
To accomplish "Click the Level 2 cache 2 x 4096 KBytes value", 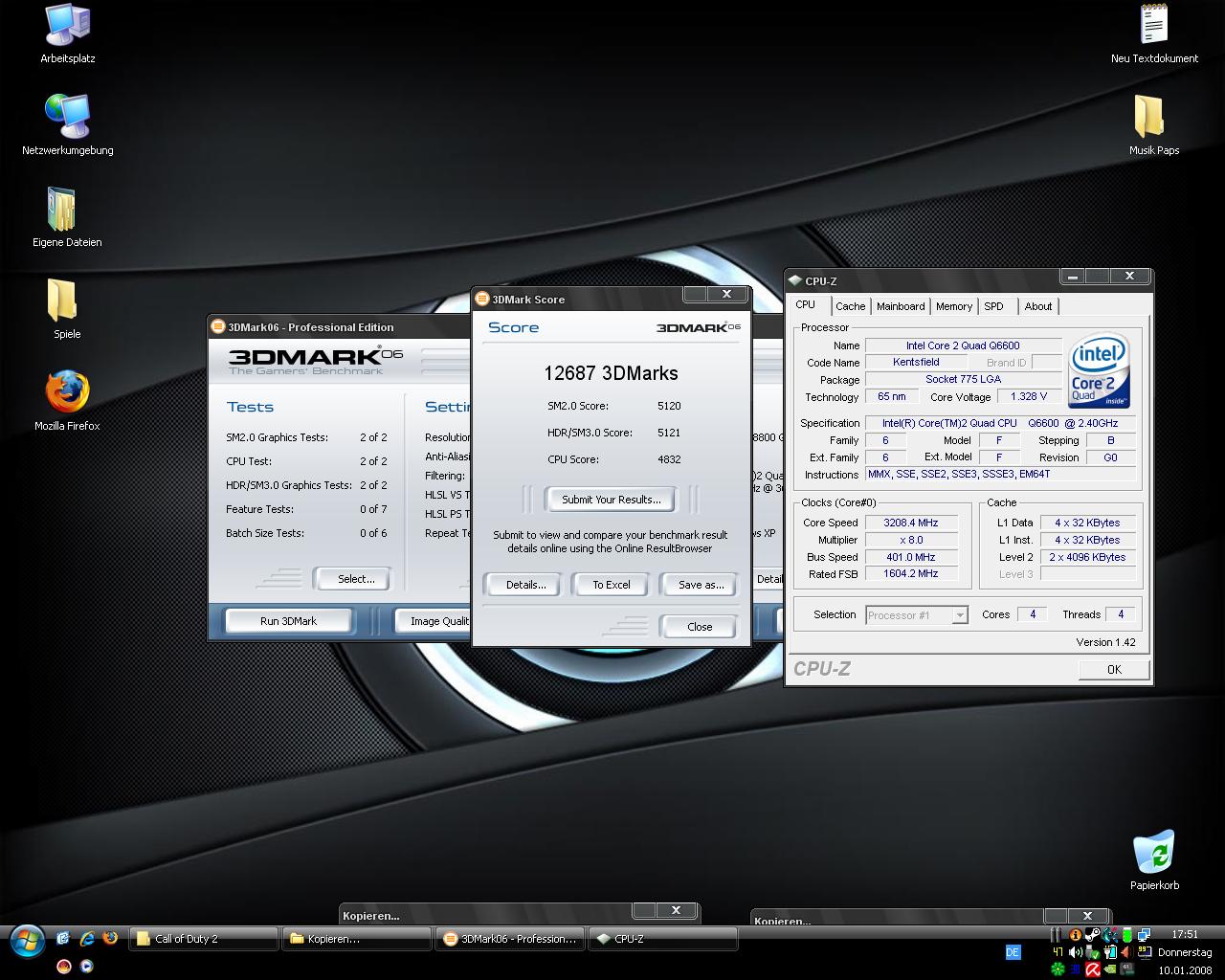I will [1087, 557].
